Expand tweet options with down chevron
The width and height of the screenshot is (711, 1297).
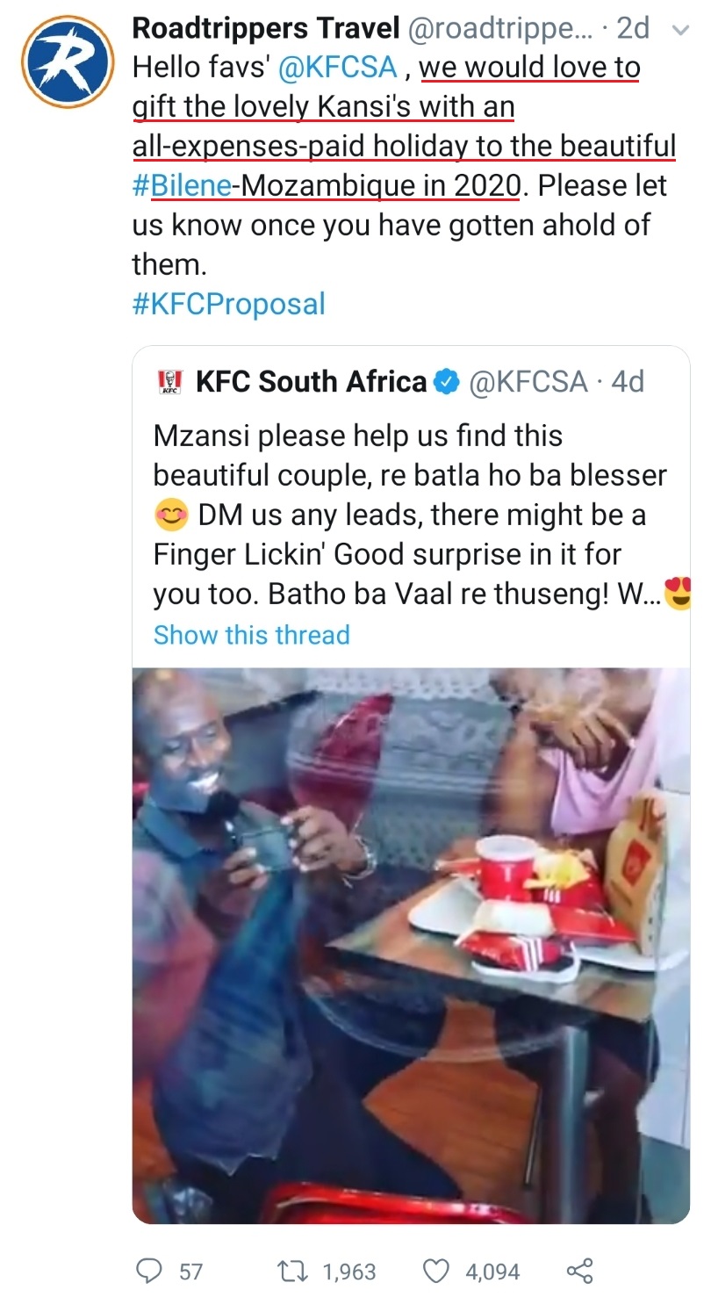[679, 30]
